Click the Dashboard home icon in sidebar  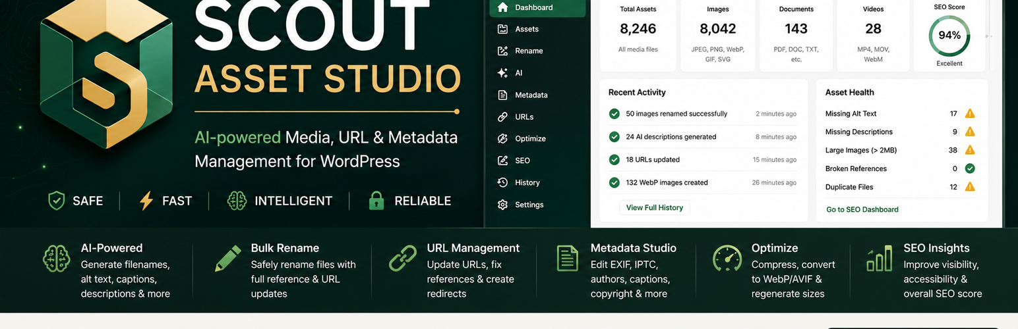(503, 7)
